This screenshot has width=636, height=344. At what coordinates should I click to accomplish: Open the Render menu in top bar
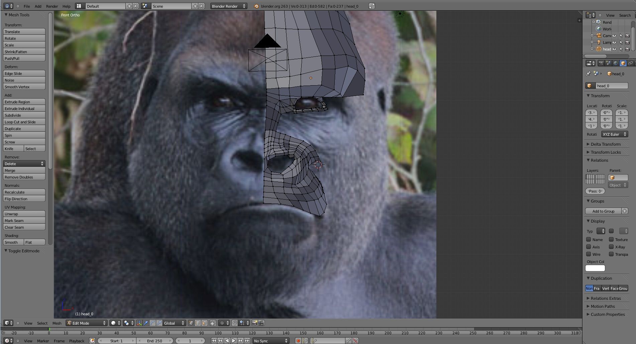[52, 6]
